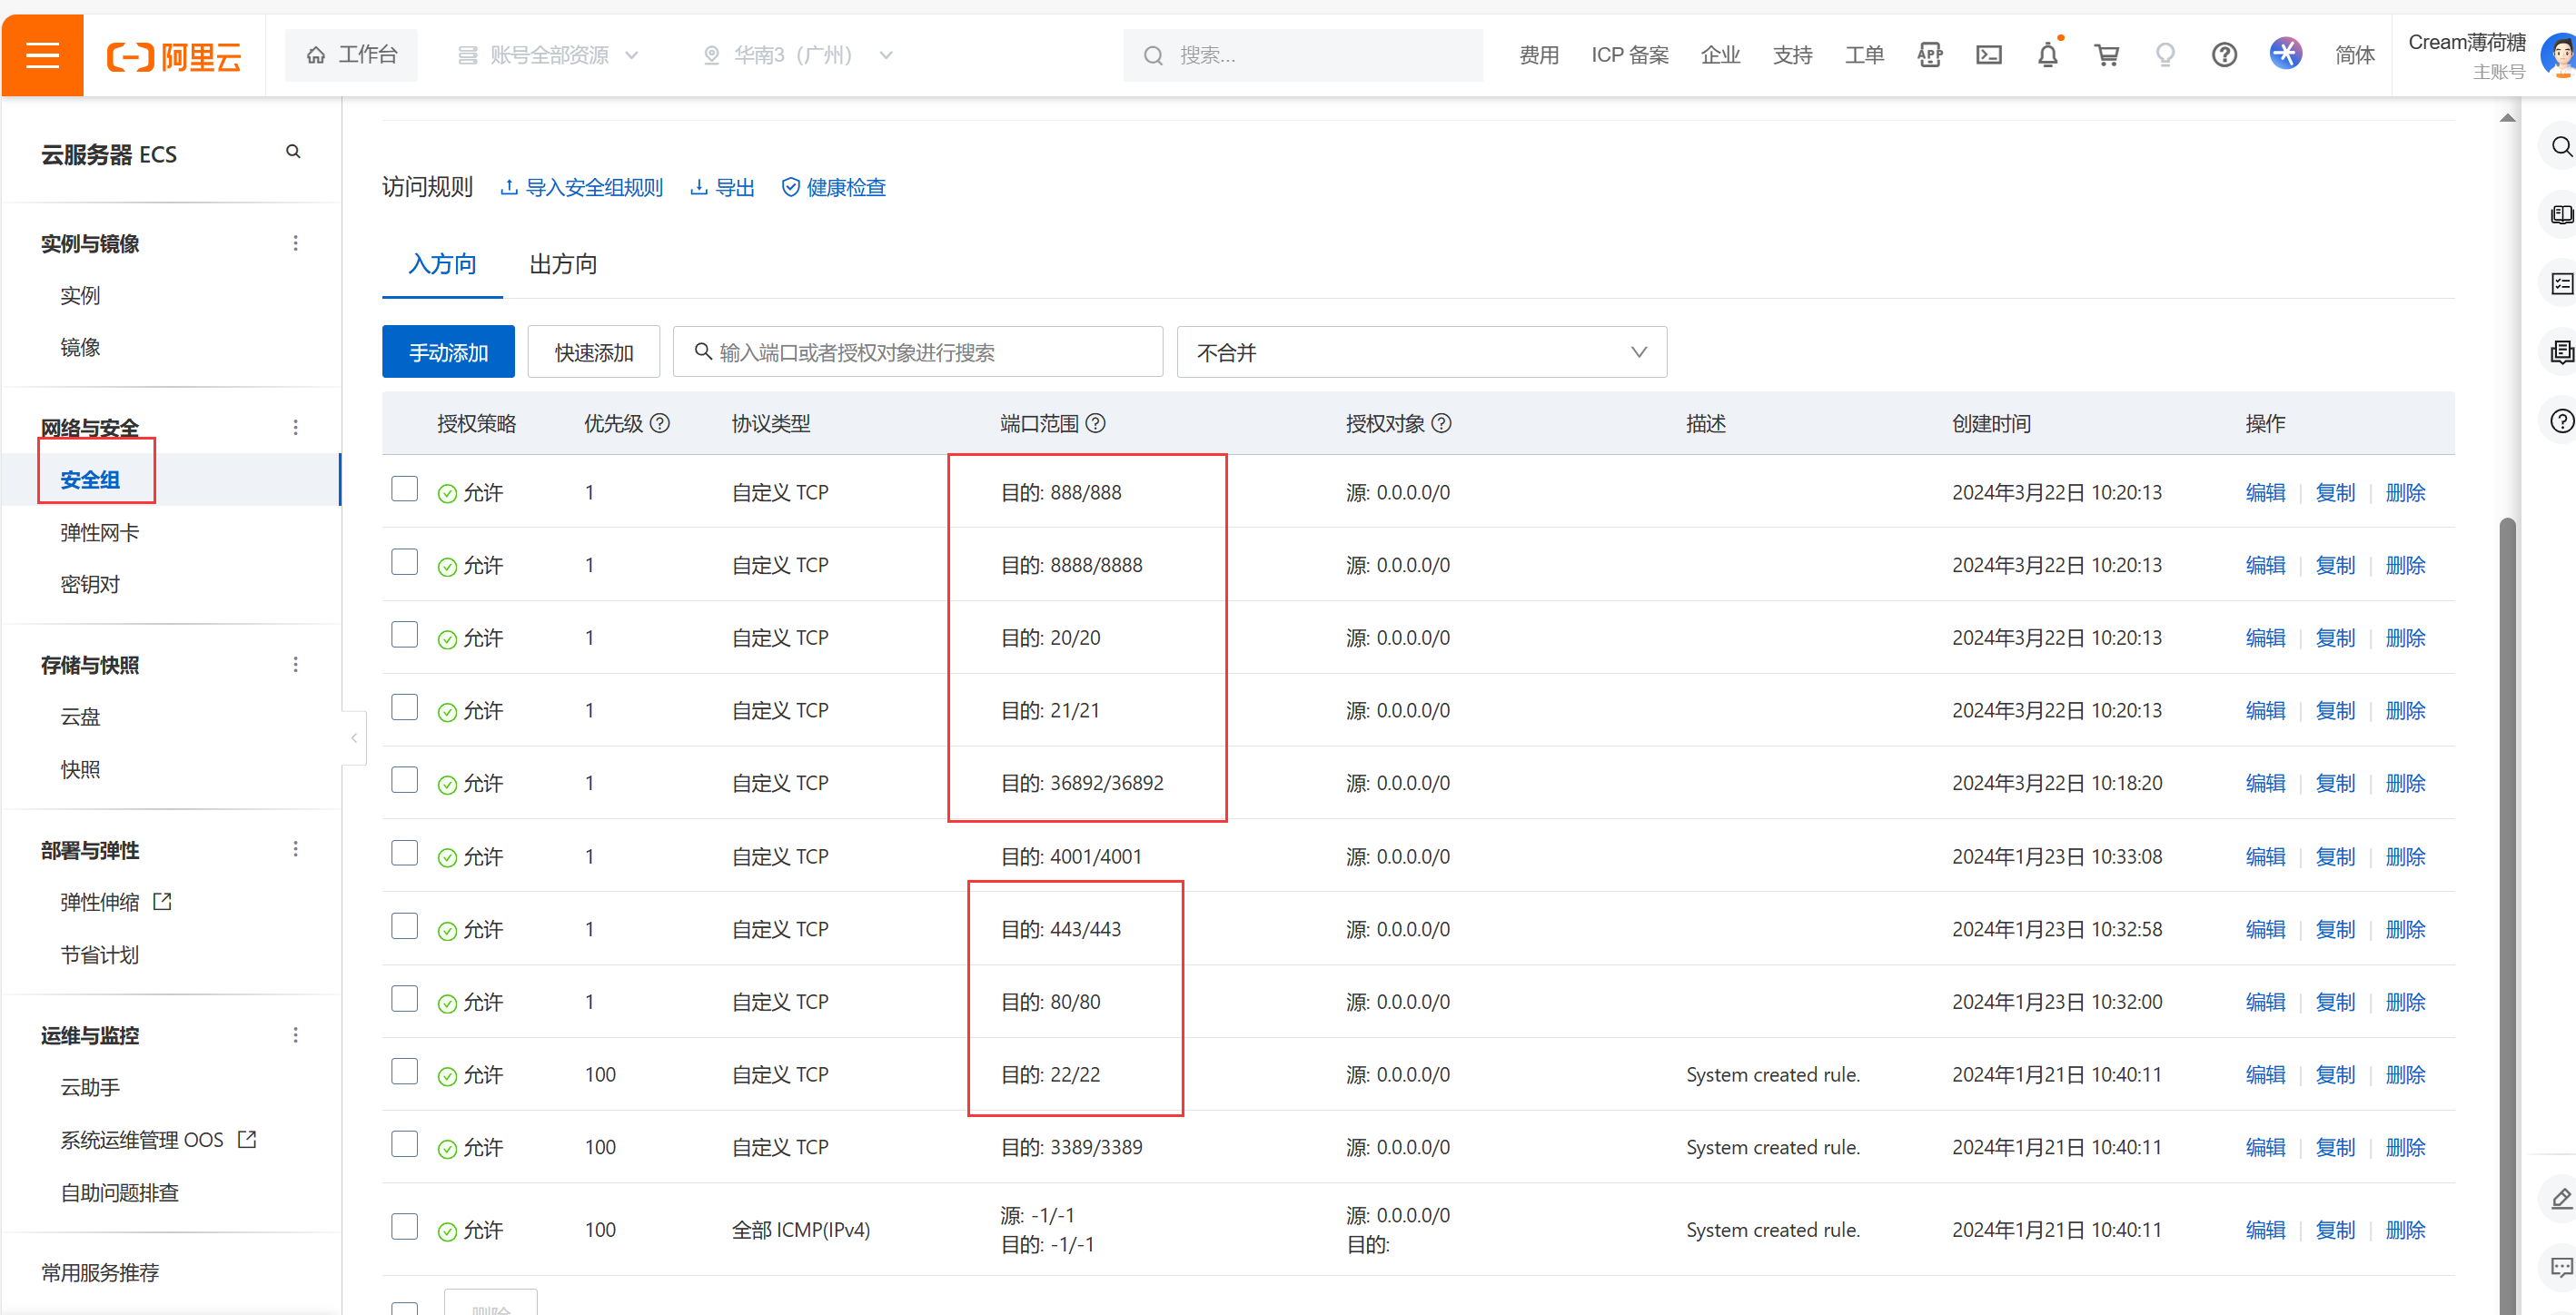
Task: Open 弹性网卡 in the sidebar
Action: pyautogui.click(x=99, y=533)
